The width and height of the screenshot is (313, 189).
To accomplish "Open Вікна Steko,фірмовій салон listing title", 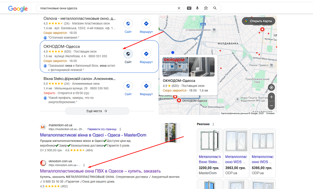I will [79, 78].
